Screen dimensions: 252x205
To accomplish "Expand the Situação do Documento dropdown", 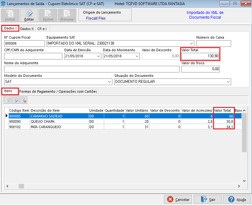I will click(228, 82).
